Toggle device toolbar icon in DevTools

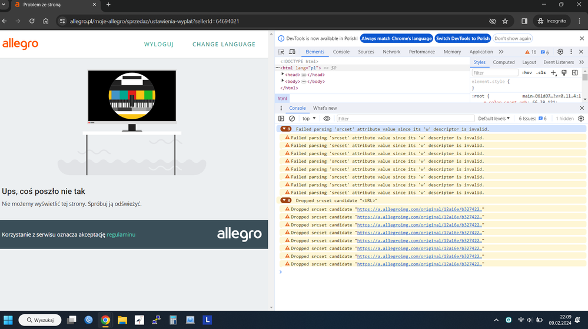[x=292, y=52]
